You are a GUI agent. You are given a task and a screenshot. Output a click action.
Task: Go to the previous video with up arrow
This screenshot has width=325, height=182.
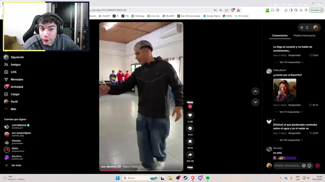[255, 91]
